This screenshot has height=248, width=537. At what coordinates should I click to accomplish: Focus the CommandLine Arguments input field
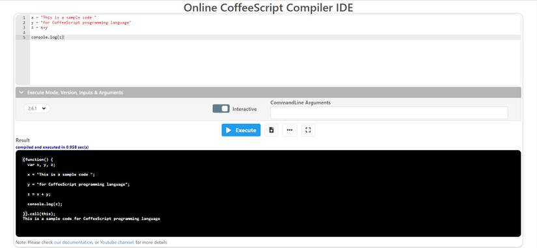tap(389, 113)
